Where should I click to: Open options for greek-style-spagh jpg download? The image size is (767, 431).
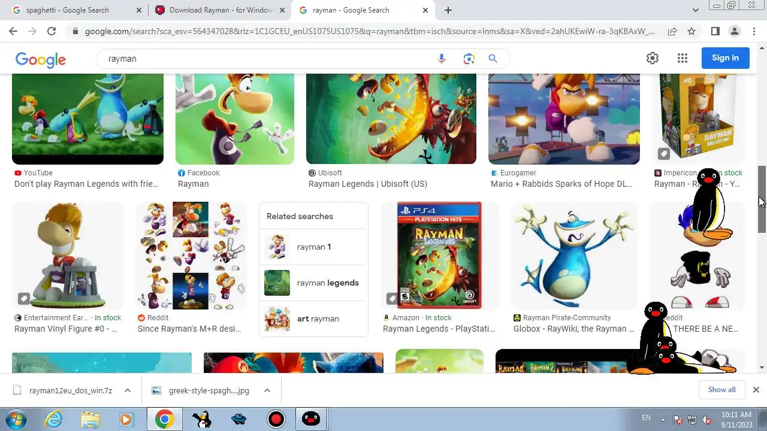pos(267,390)
